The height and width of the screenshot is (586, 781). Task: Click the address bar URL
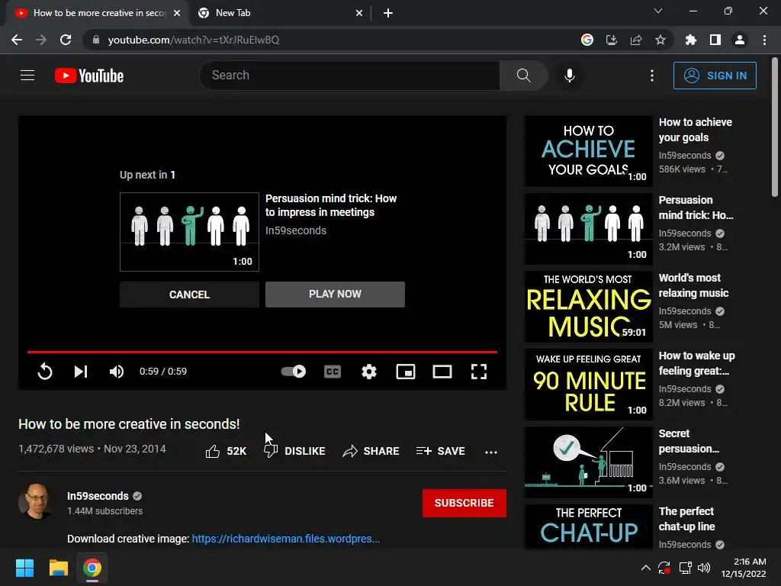[x=194, y=40]
